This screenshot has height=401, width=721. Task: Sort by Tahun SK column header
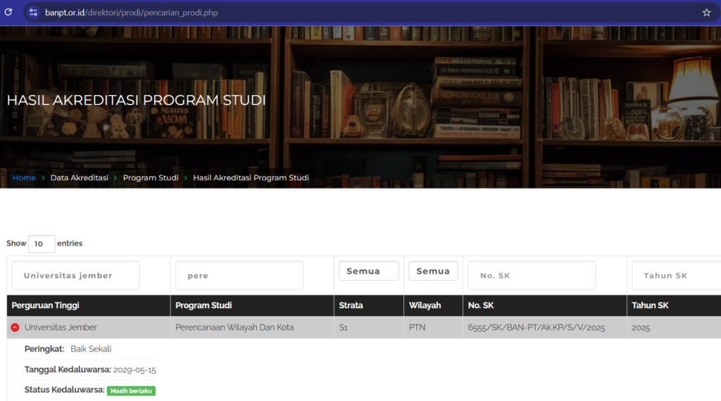coord(674,305)
